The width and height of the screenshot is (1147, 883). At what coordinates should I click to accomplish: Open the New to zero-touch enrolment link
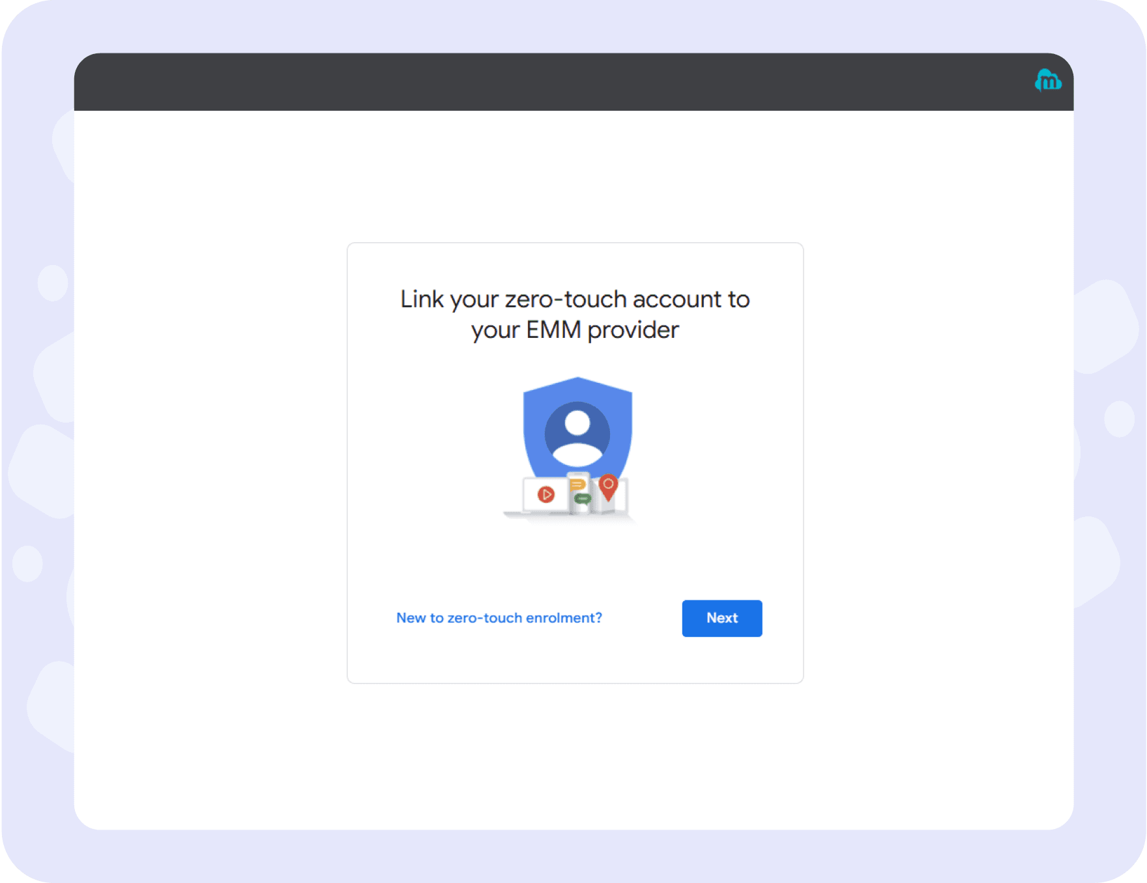[x=499, y=618]
